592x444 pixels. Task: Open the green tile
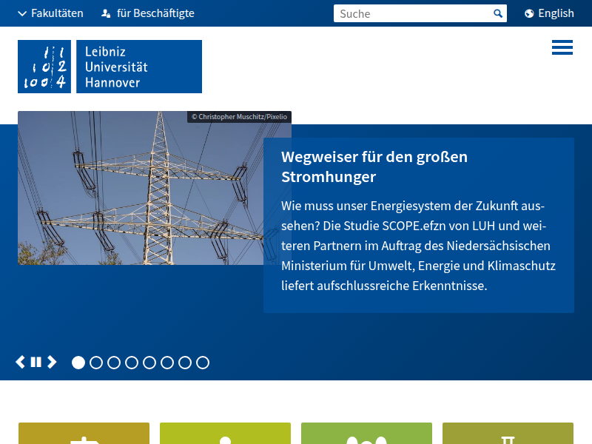pos(366,434)
